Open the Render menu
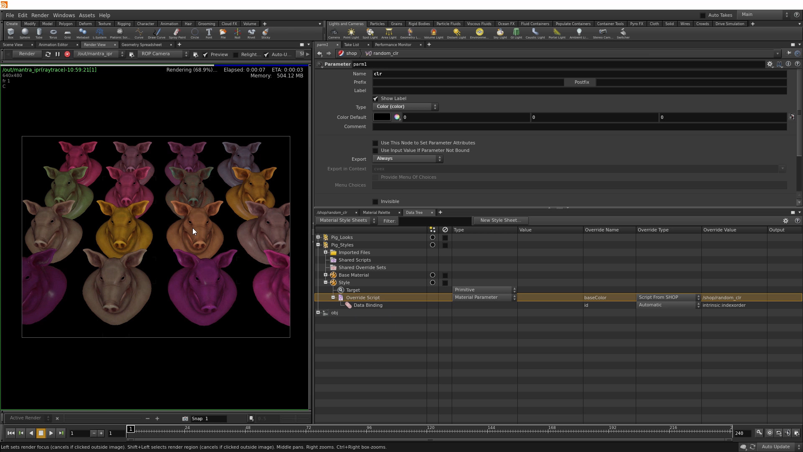The image size is (803, 452). click(40, 15)
